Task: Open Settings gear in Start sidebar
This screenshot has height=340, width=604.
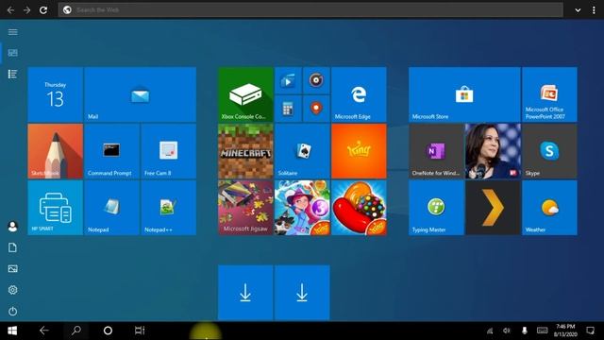Action: click(12, 290)
